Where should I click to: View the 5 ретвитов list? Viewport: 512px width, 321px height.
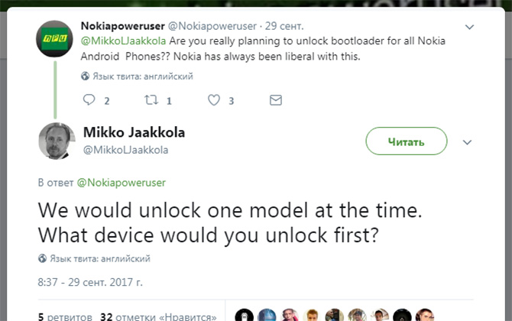click(x=53, y=316)
